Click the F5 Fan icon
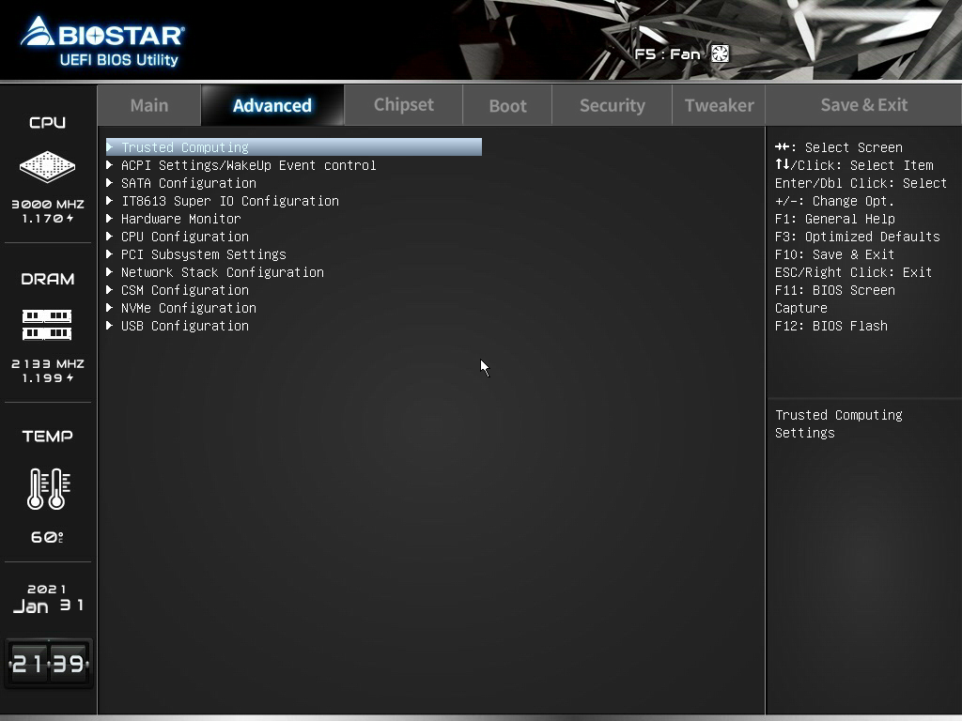 coord(720,54)
